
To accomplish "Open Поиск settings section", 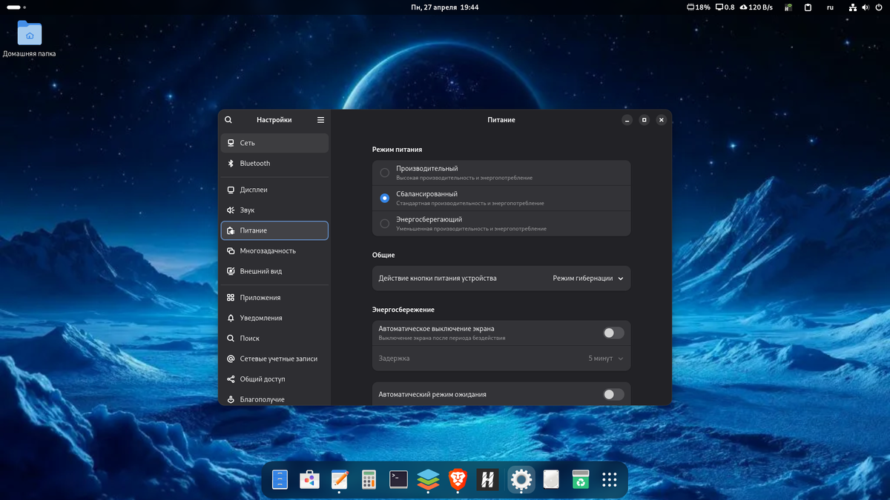I will pyautogui.click(x=274, y=339).
